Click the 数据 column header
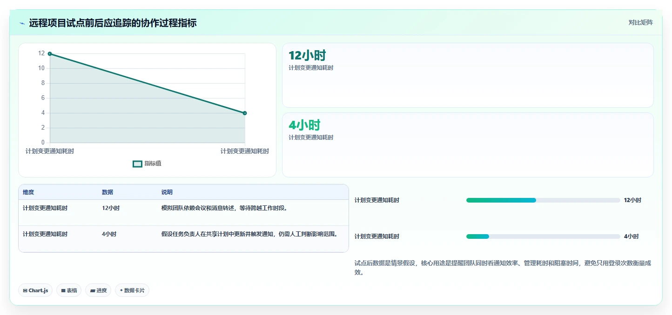The image size is (672, 315). (x=108, y=192)
